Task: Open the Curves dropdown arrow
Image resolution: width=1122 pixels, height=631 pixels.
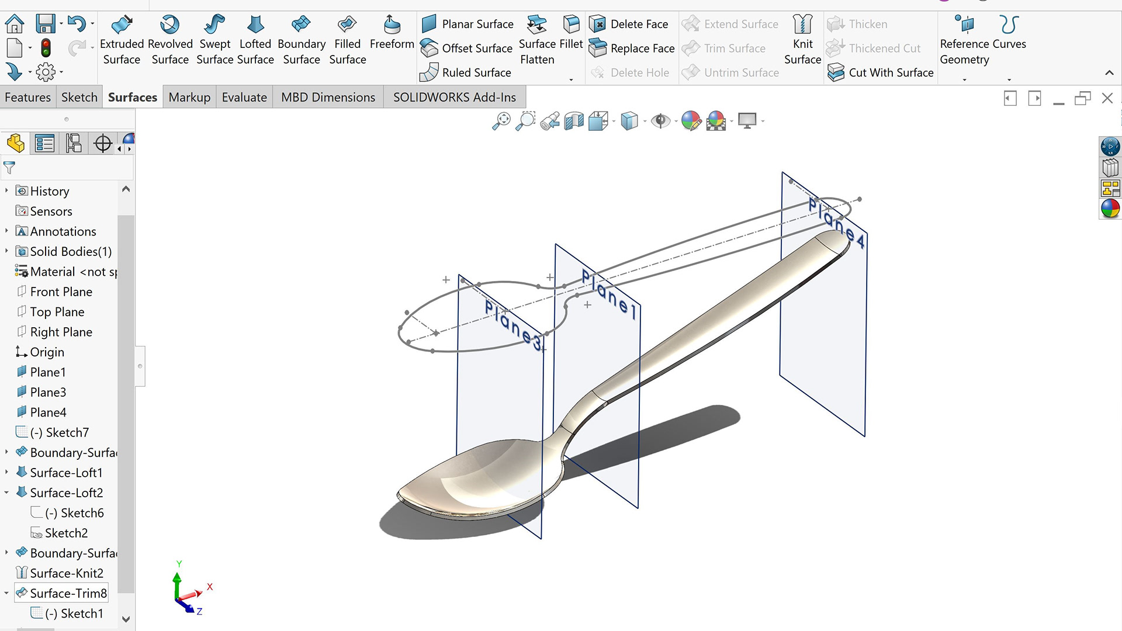Action: point(1009,79)
